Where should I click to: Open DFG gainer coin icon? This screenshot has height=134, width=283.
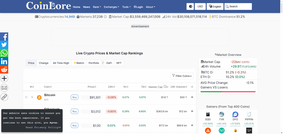pyautogui.click(x=235, y=114)
